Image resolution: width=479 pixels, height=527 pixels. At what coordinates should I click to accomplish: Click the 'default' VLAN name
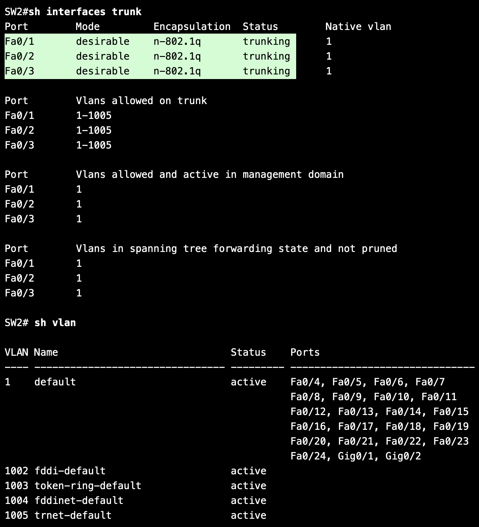[x=55, y=382]
